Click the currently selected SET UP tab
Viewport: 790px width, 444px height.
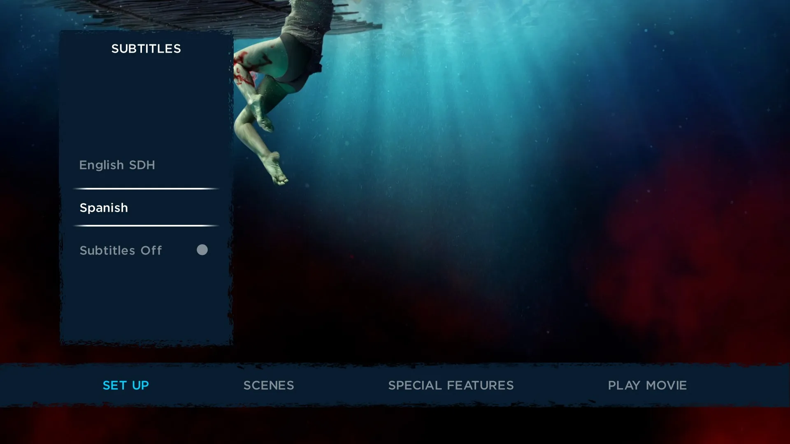click(125, 385)
